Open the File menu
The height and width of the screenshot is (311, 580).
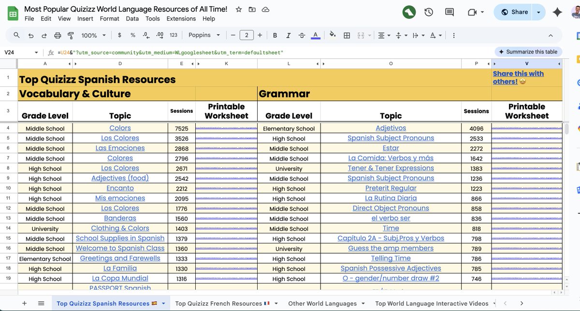pyautogui.click(x=29, y=19)
